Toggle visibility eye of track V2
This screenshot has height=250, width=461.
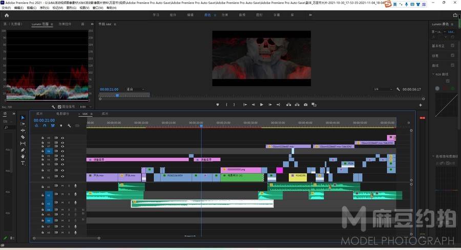(x=62, y=170)
